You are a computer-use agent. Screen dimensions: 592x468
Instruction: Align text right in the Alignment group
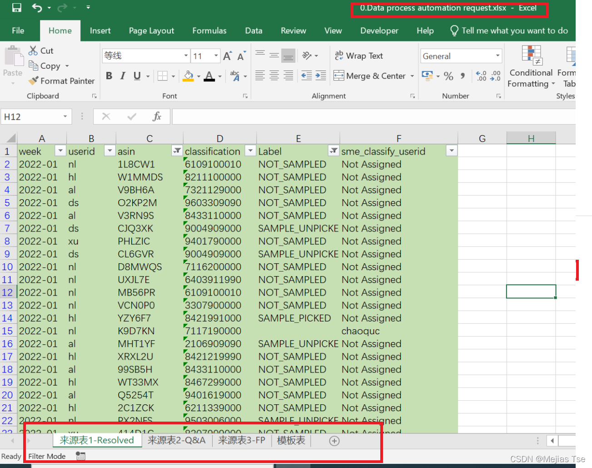tap(288, 75)
